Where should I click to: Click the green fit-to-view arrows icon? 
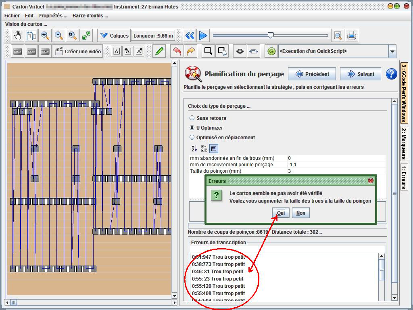tap(86, 36)
